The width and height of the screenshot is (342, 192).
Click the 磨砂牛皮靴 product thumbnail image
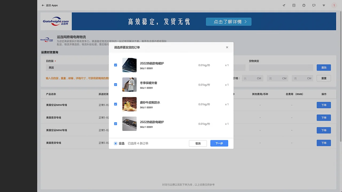pos(129,104)
